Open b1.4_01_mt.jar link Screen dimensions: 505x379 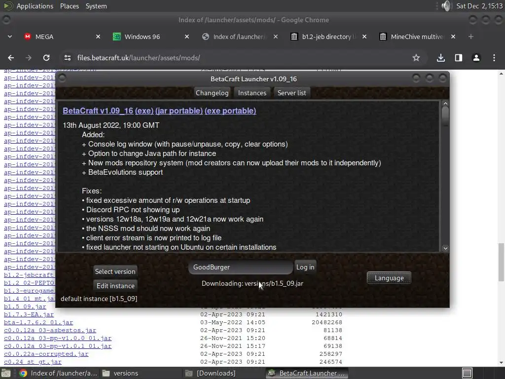point(29,299)
